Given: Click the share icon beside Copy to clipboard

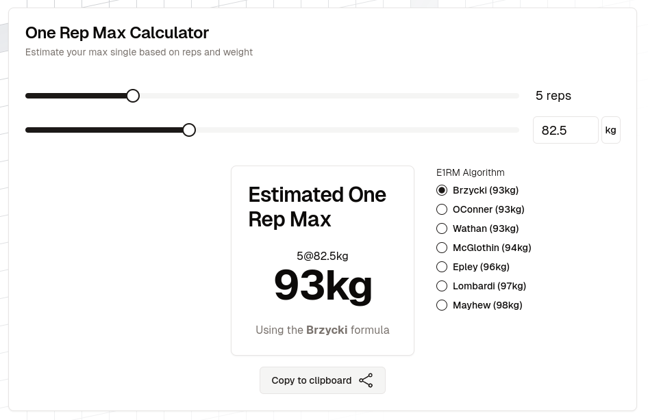Looking at the screenshot, I should (x=366, y=380).
